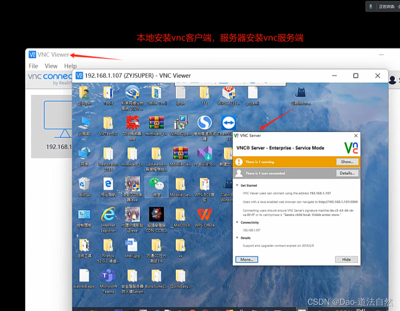This screenshot has width=400, height=311.
Task: Collapse the Get Started section
Action: pos(237,185)
